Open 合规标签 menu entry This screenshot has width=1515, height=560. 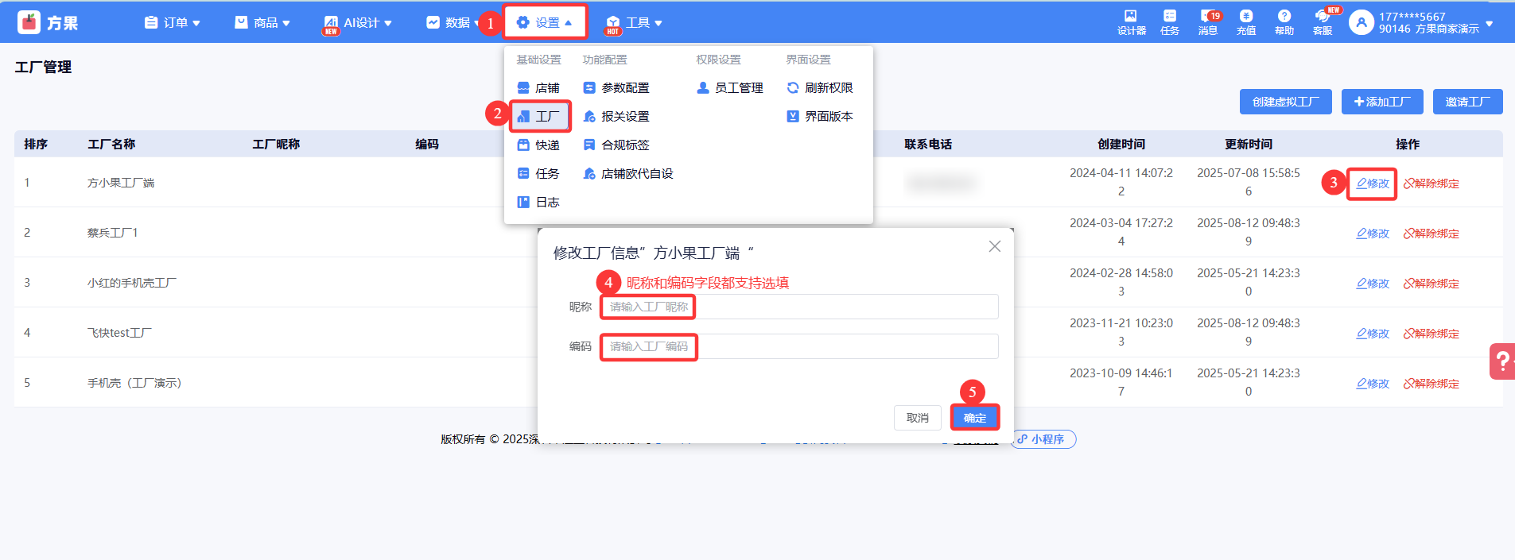(616, 145)
